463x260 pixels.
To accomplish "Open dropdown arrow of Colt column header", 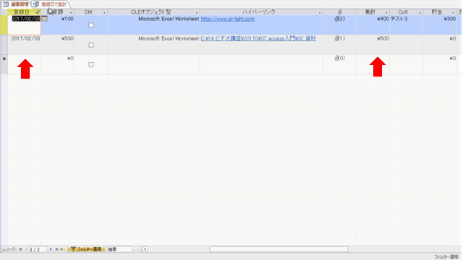I will click(x=420, y=13).
